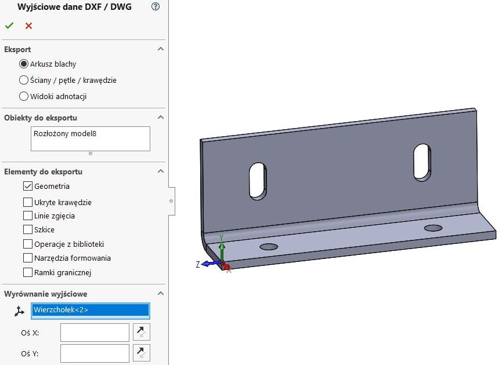Click the coordinate system icon near Wierzchołek
The height and width of the screenshot is (365, 502).
[x=19, y=311]
